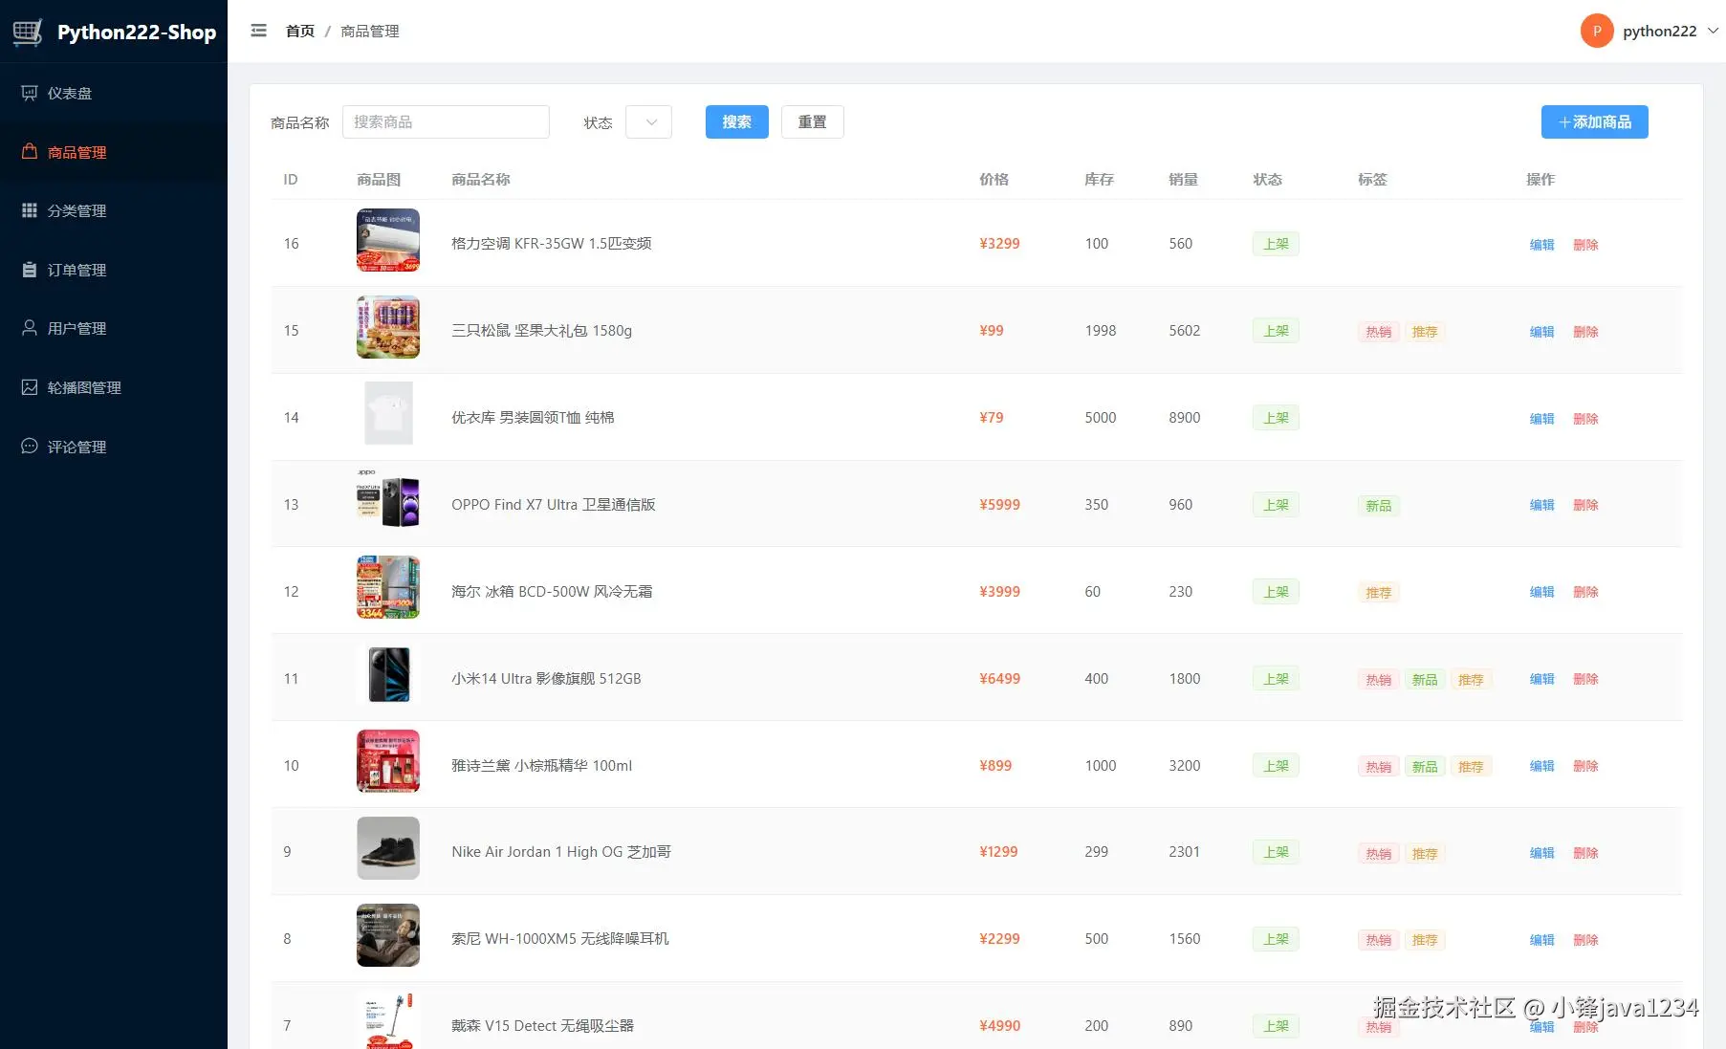Click the 商品管理 bag icon

pyautogui.click(x=30, y=151)
